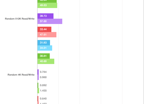
Task: Click the light blue 34.01 bar
Action: (45, 48)
